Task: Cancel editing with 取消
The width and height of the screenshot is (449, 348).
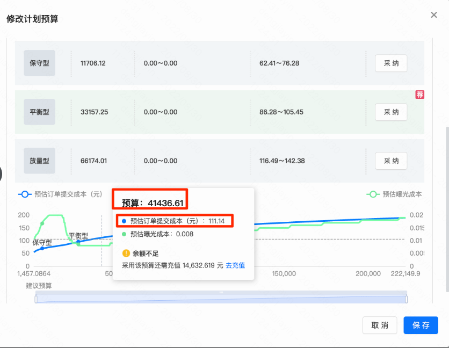Action: pos(380,325)
